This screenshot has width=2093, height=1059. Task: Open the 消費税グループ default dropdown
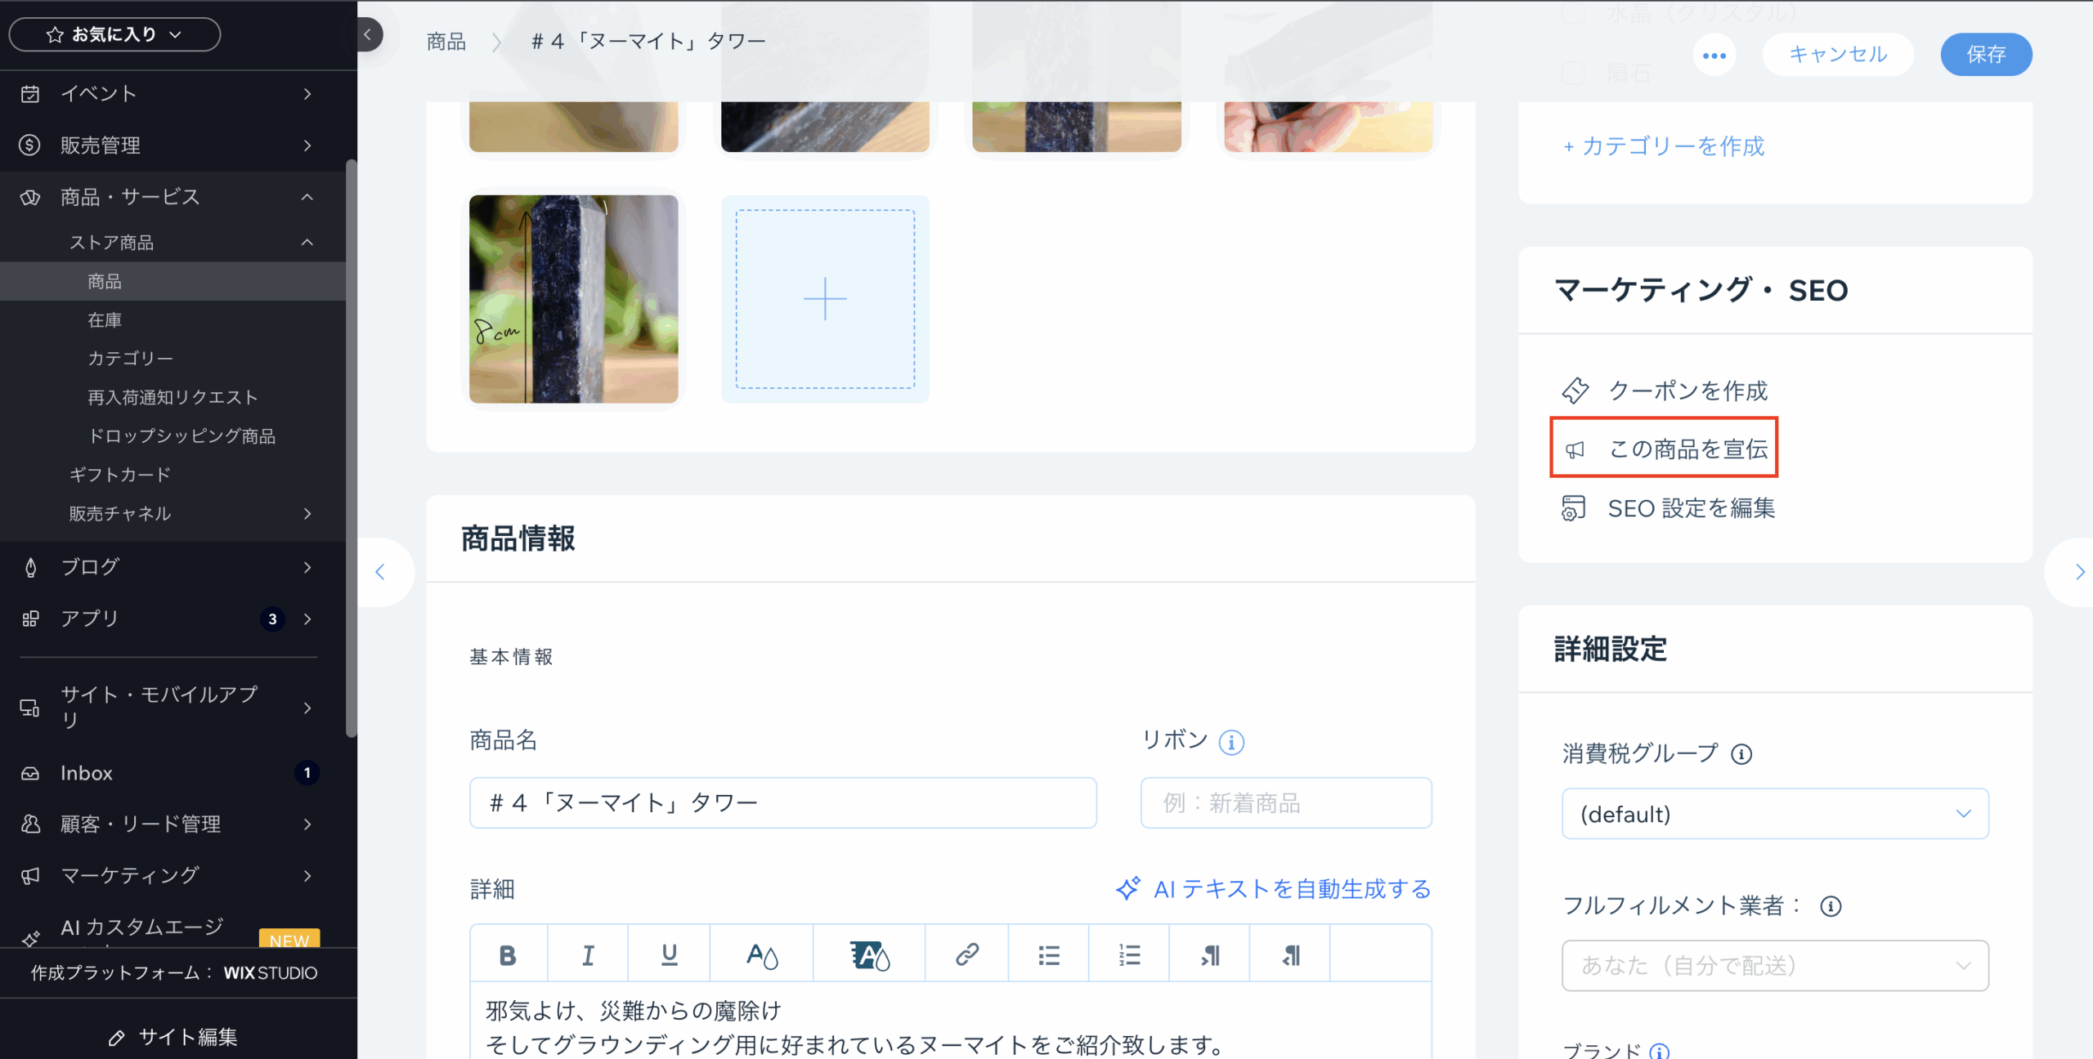tap(1774, 814)
